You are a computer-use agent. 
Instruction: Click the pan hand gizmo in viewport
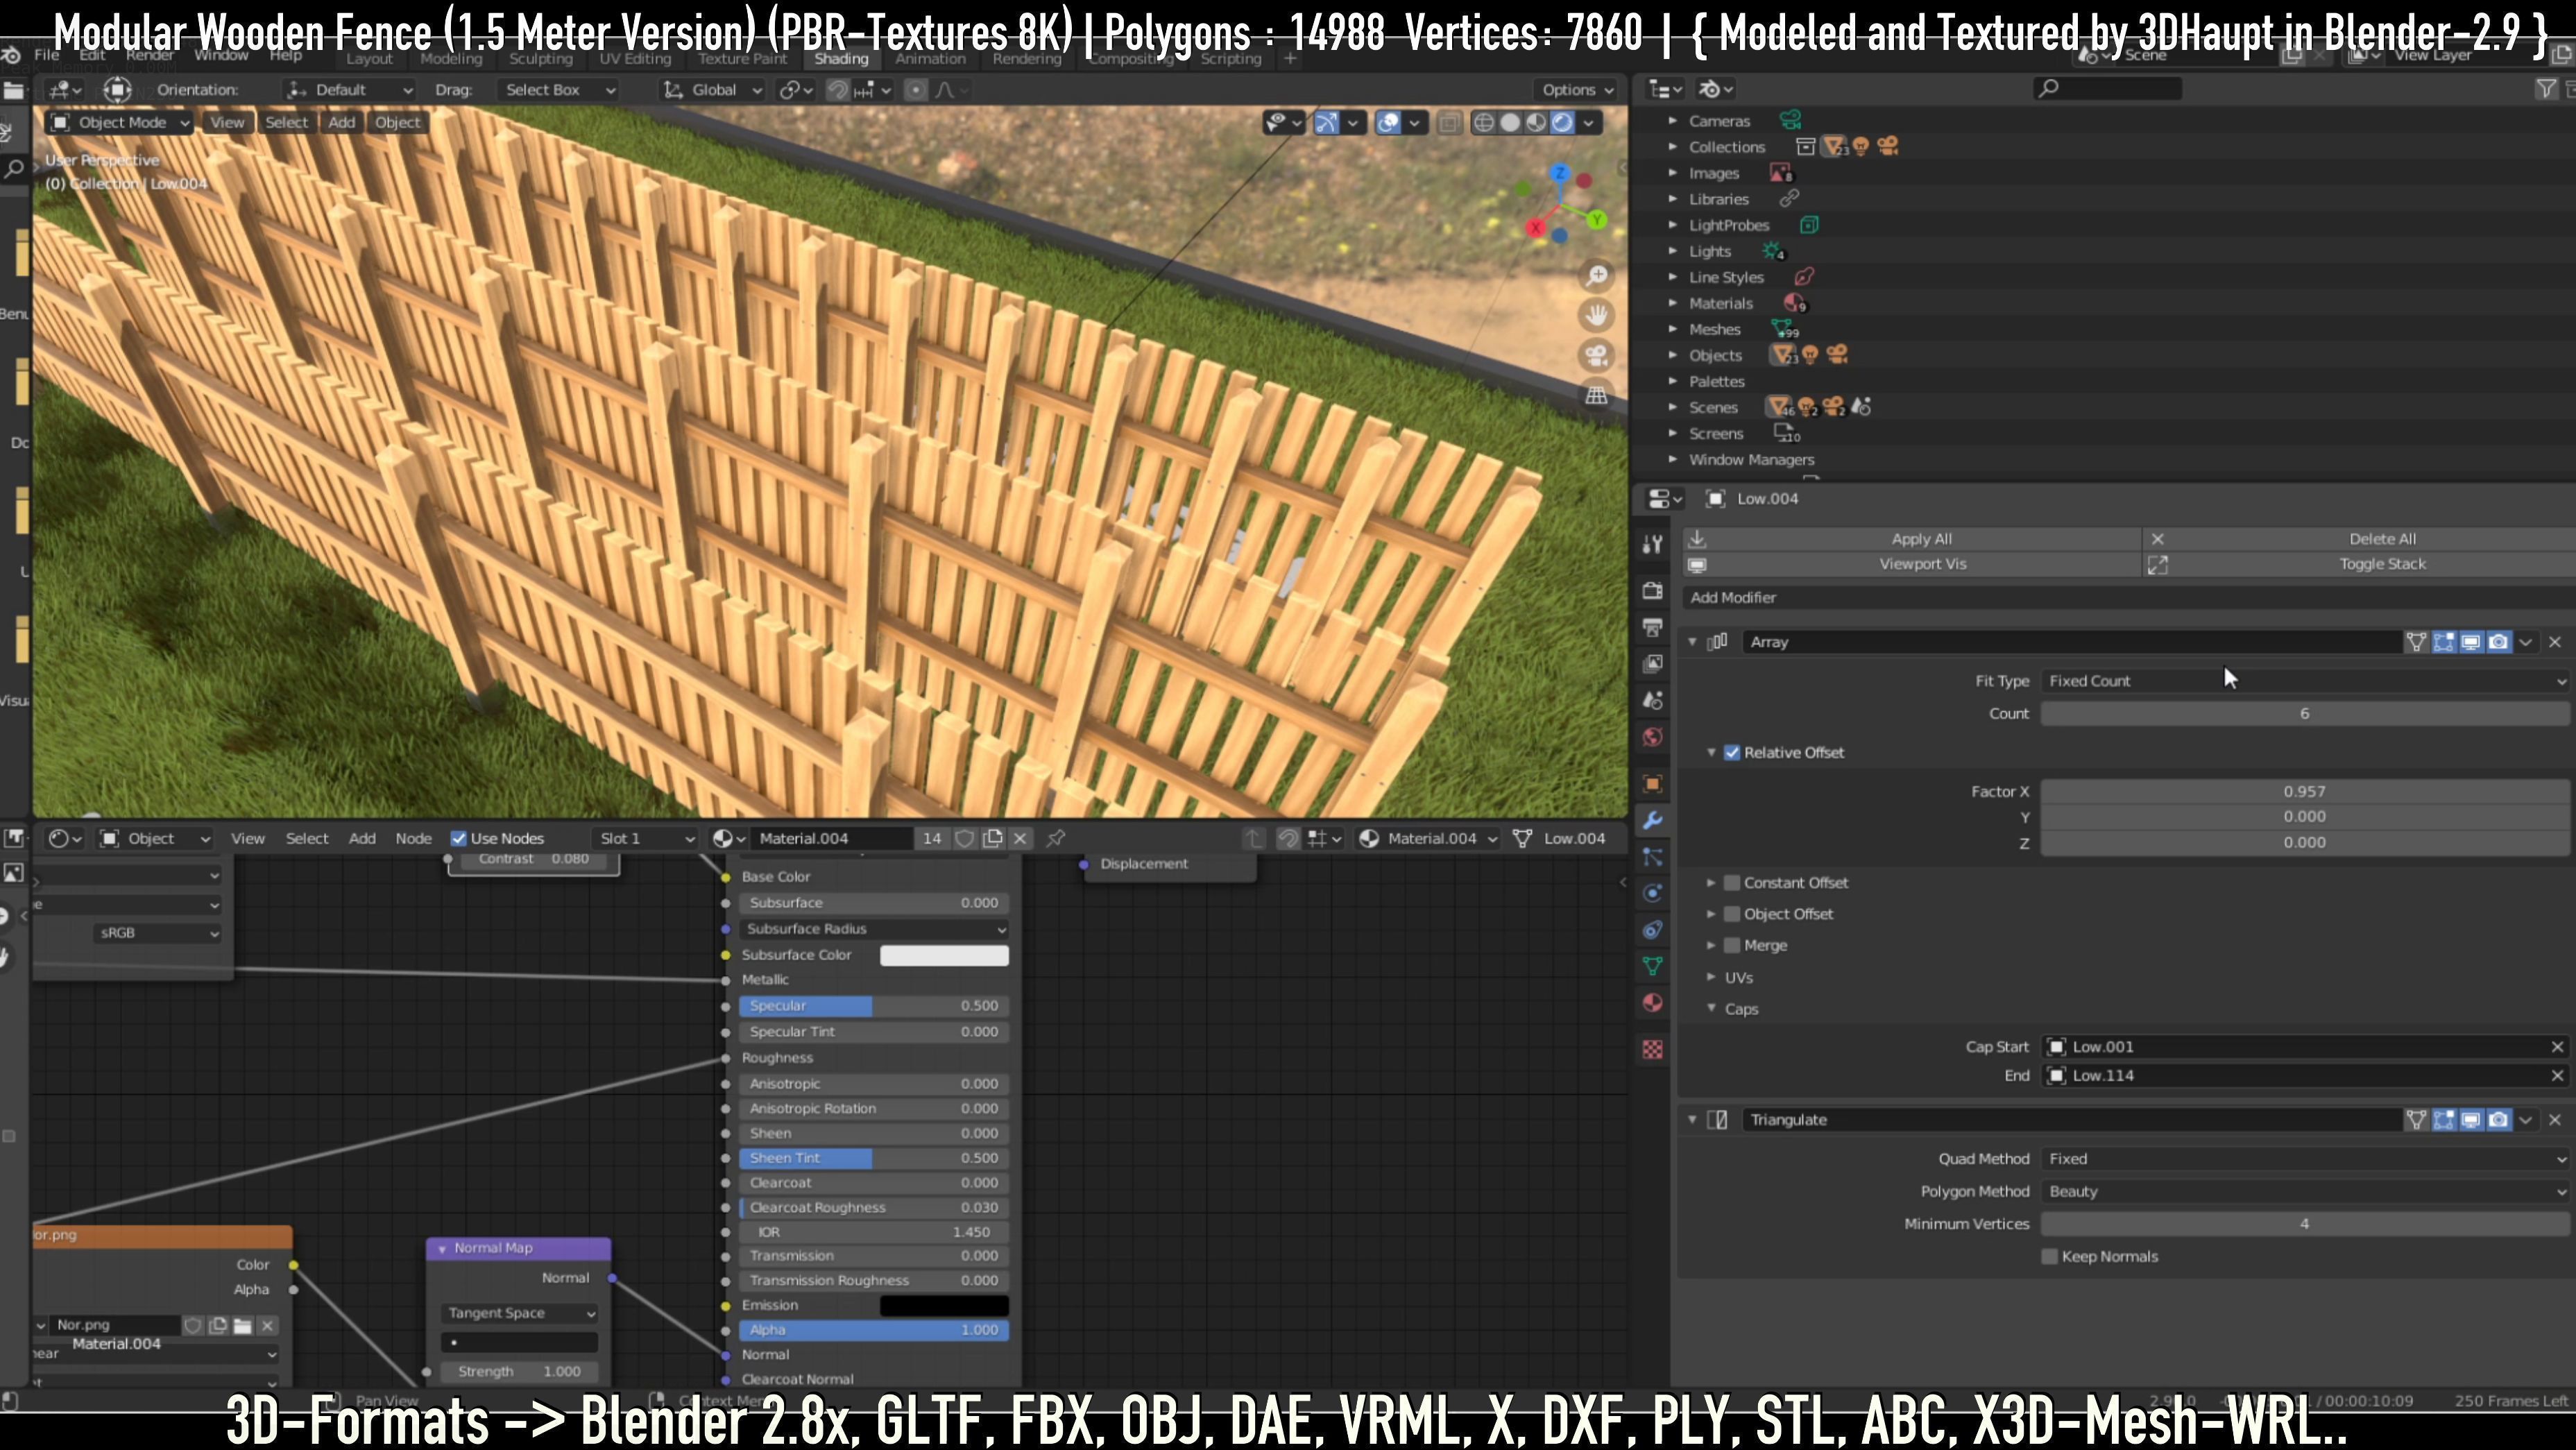tap(1597, 315)
